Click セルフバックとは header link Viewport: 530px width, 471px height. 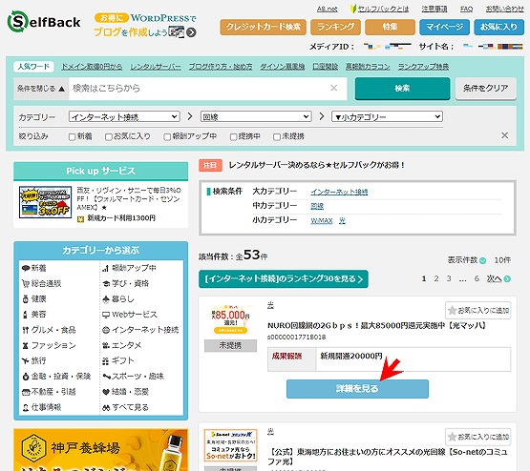pyautogui.click(x=383, y=9)
